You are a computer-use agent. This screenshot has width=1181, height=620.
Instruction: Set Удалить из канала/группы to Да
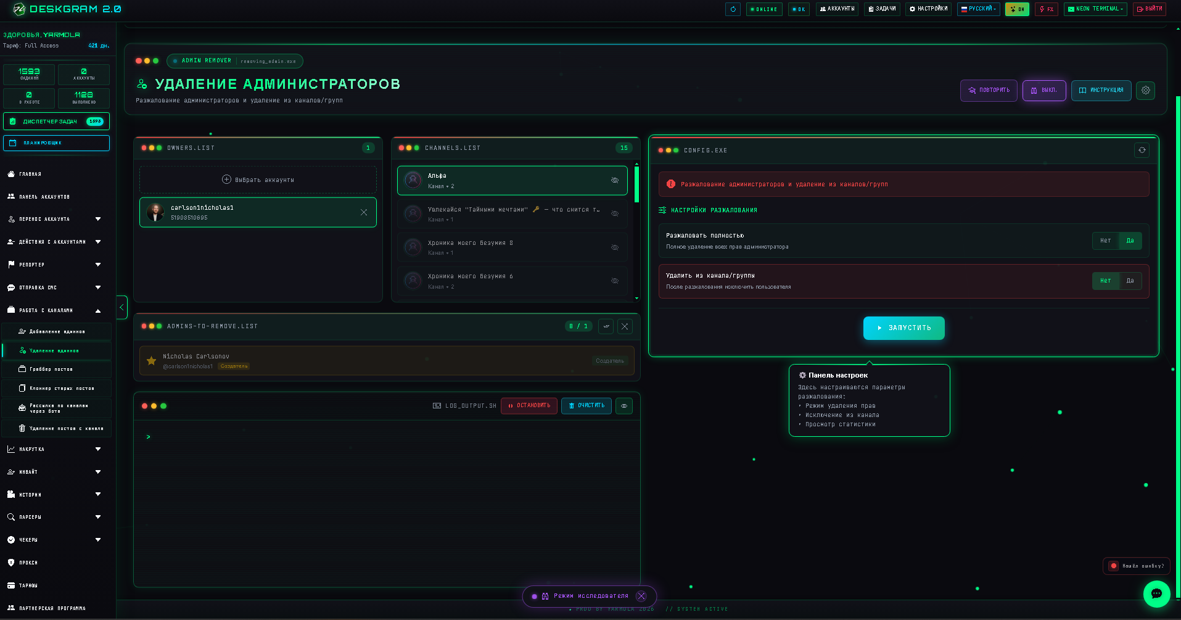point(1130,281)
